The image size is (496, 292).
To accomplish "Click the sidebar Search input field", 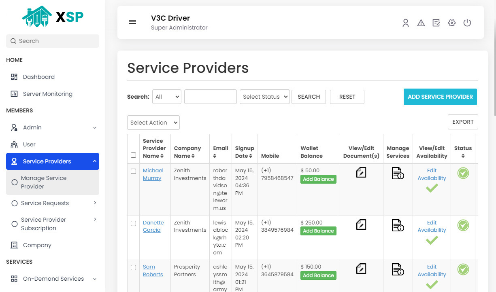I will (x=52, y=41).
